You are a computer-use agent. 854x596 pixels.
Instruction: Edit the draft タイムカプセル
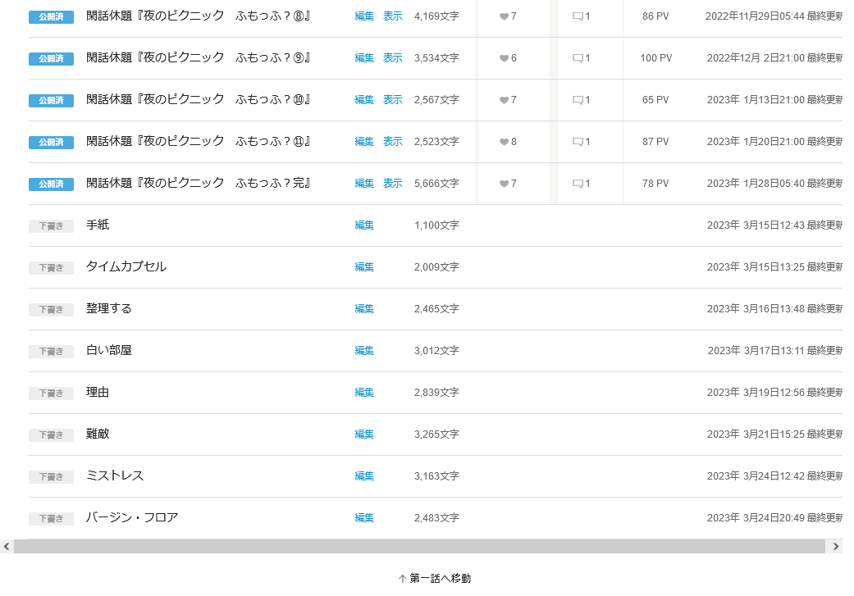[364, 267]
